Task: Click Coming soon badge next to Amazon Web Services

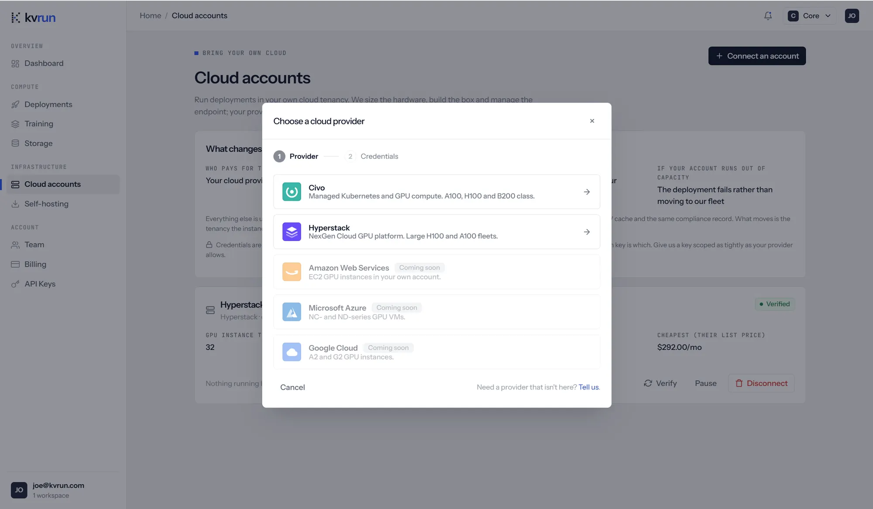Action: tap(419, 268)
